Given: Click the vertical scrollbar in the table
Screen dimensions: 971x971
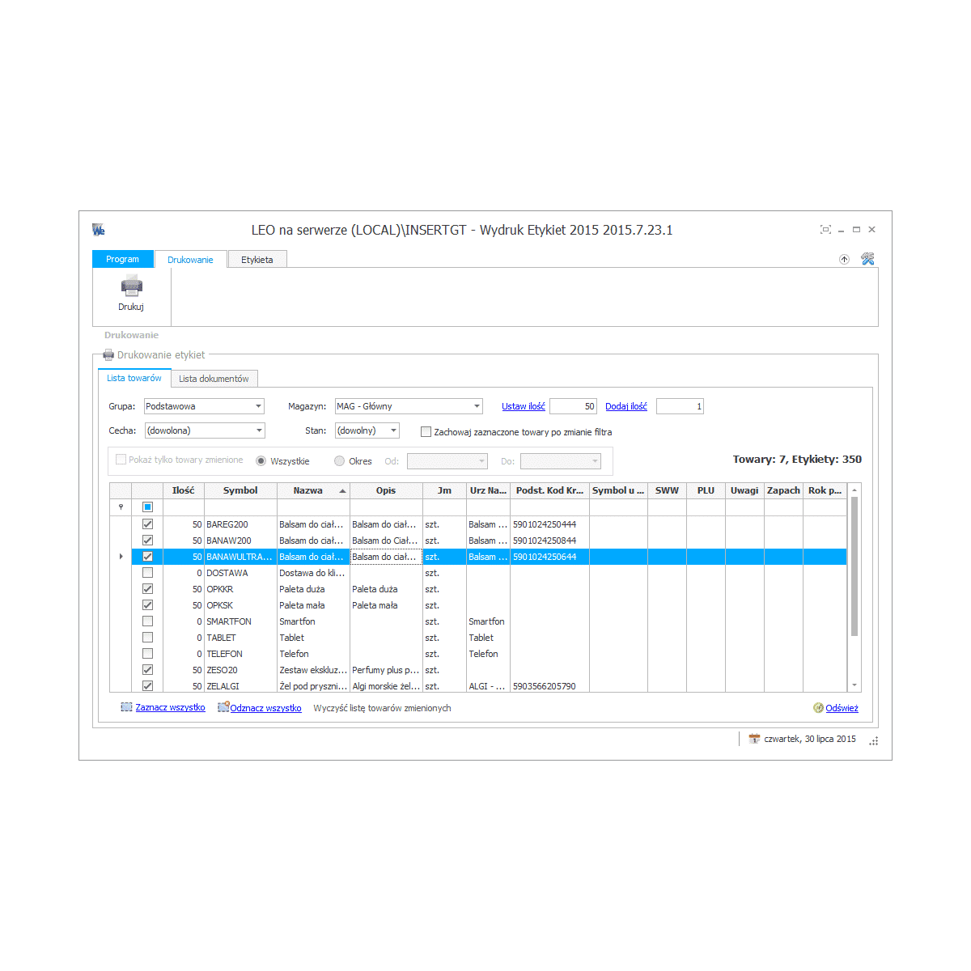Looking at the screenshot, I should point(854,566).
